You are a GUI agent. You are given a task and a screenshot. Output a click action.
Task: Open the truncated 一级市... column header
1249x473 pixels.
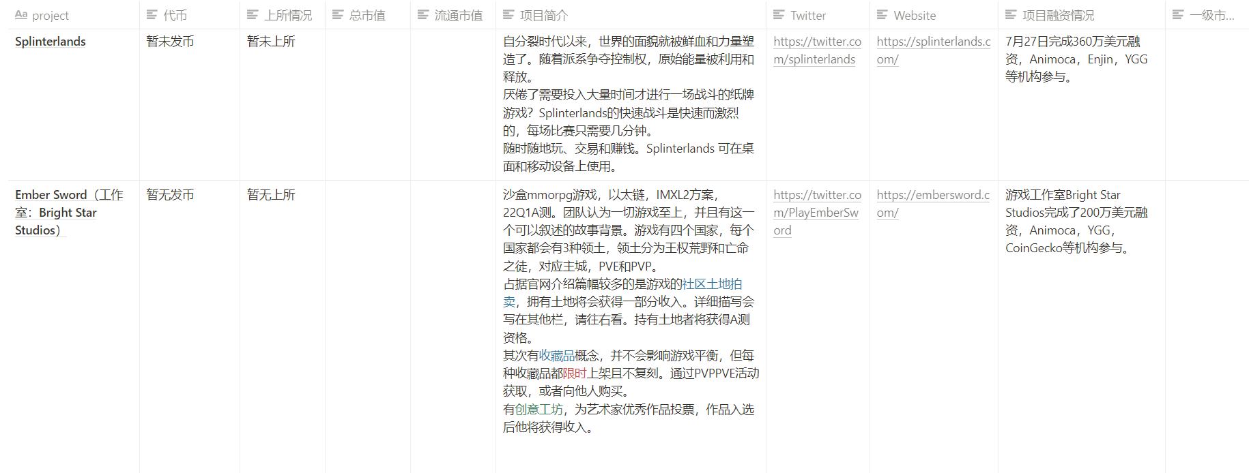pos(1207,15)
